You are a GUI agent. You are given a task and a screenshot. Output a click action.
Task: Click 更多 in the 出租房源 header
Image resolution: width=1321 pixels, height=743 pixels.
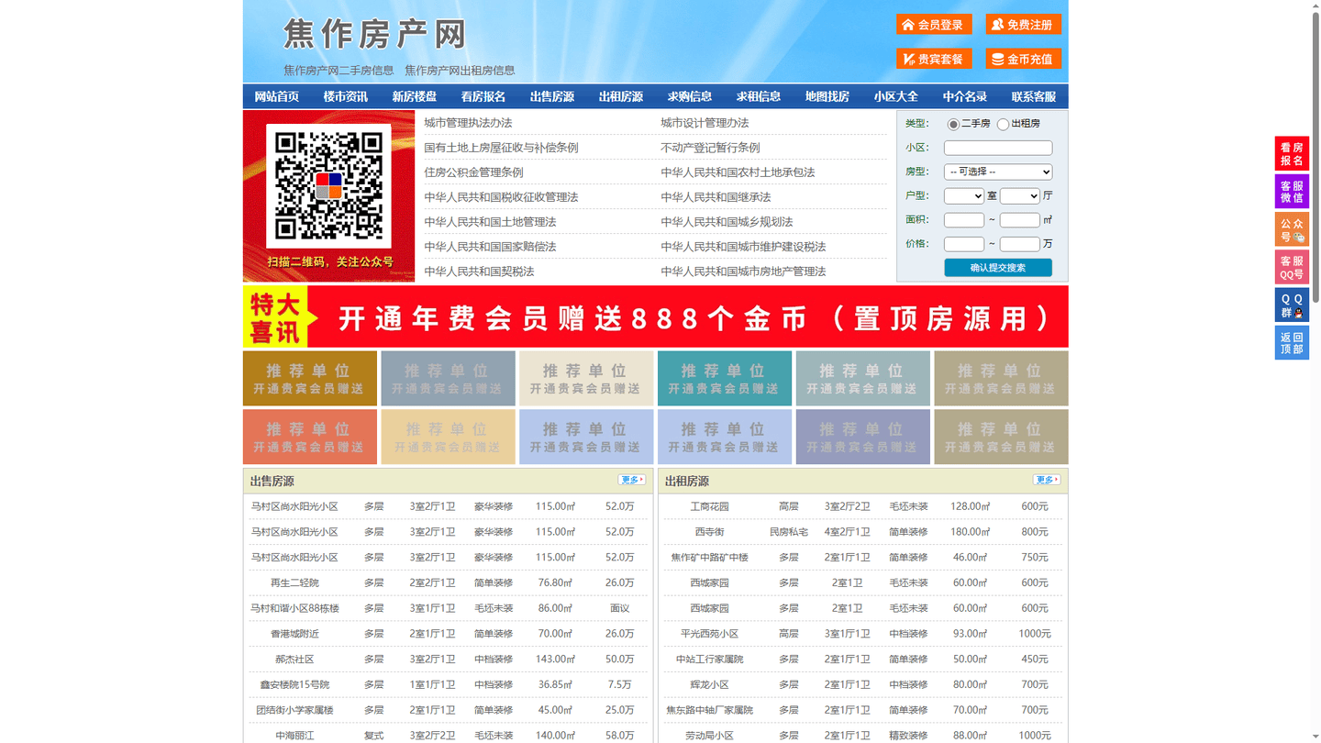click(x=1046, y=480)
